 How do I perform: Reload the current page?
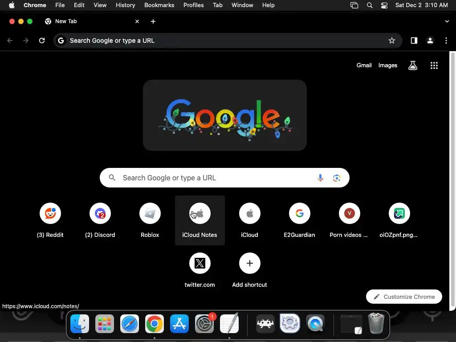tap(42, 41)
